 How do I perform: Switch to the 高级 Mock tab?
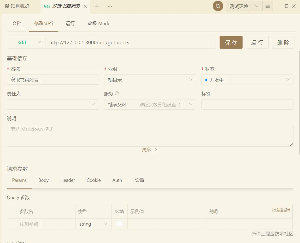pos(98,23)
